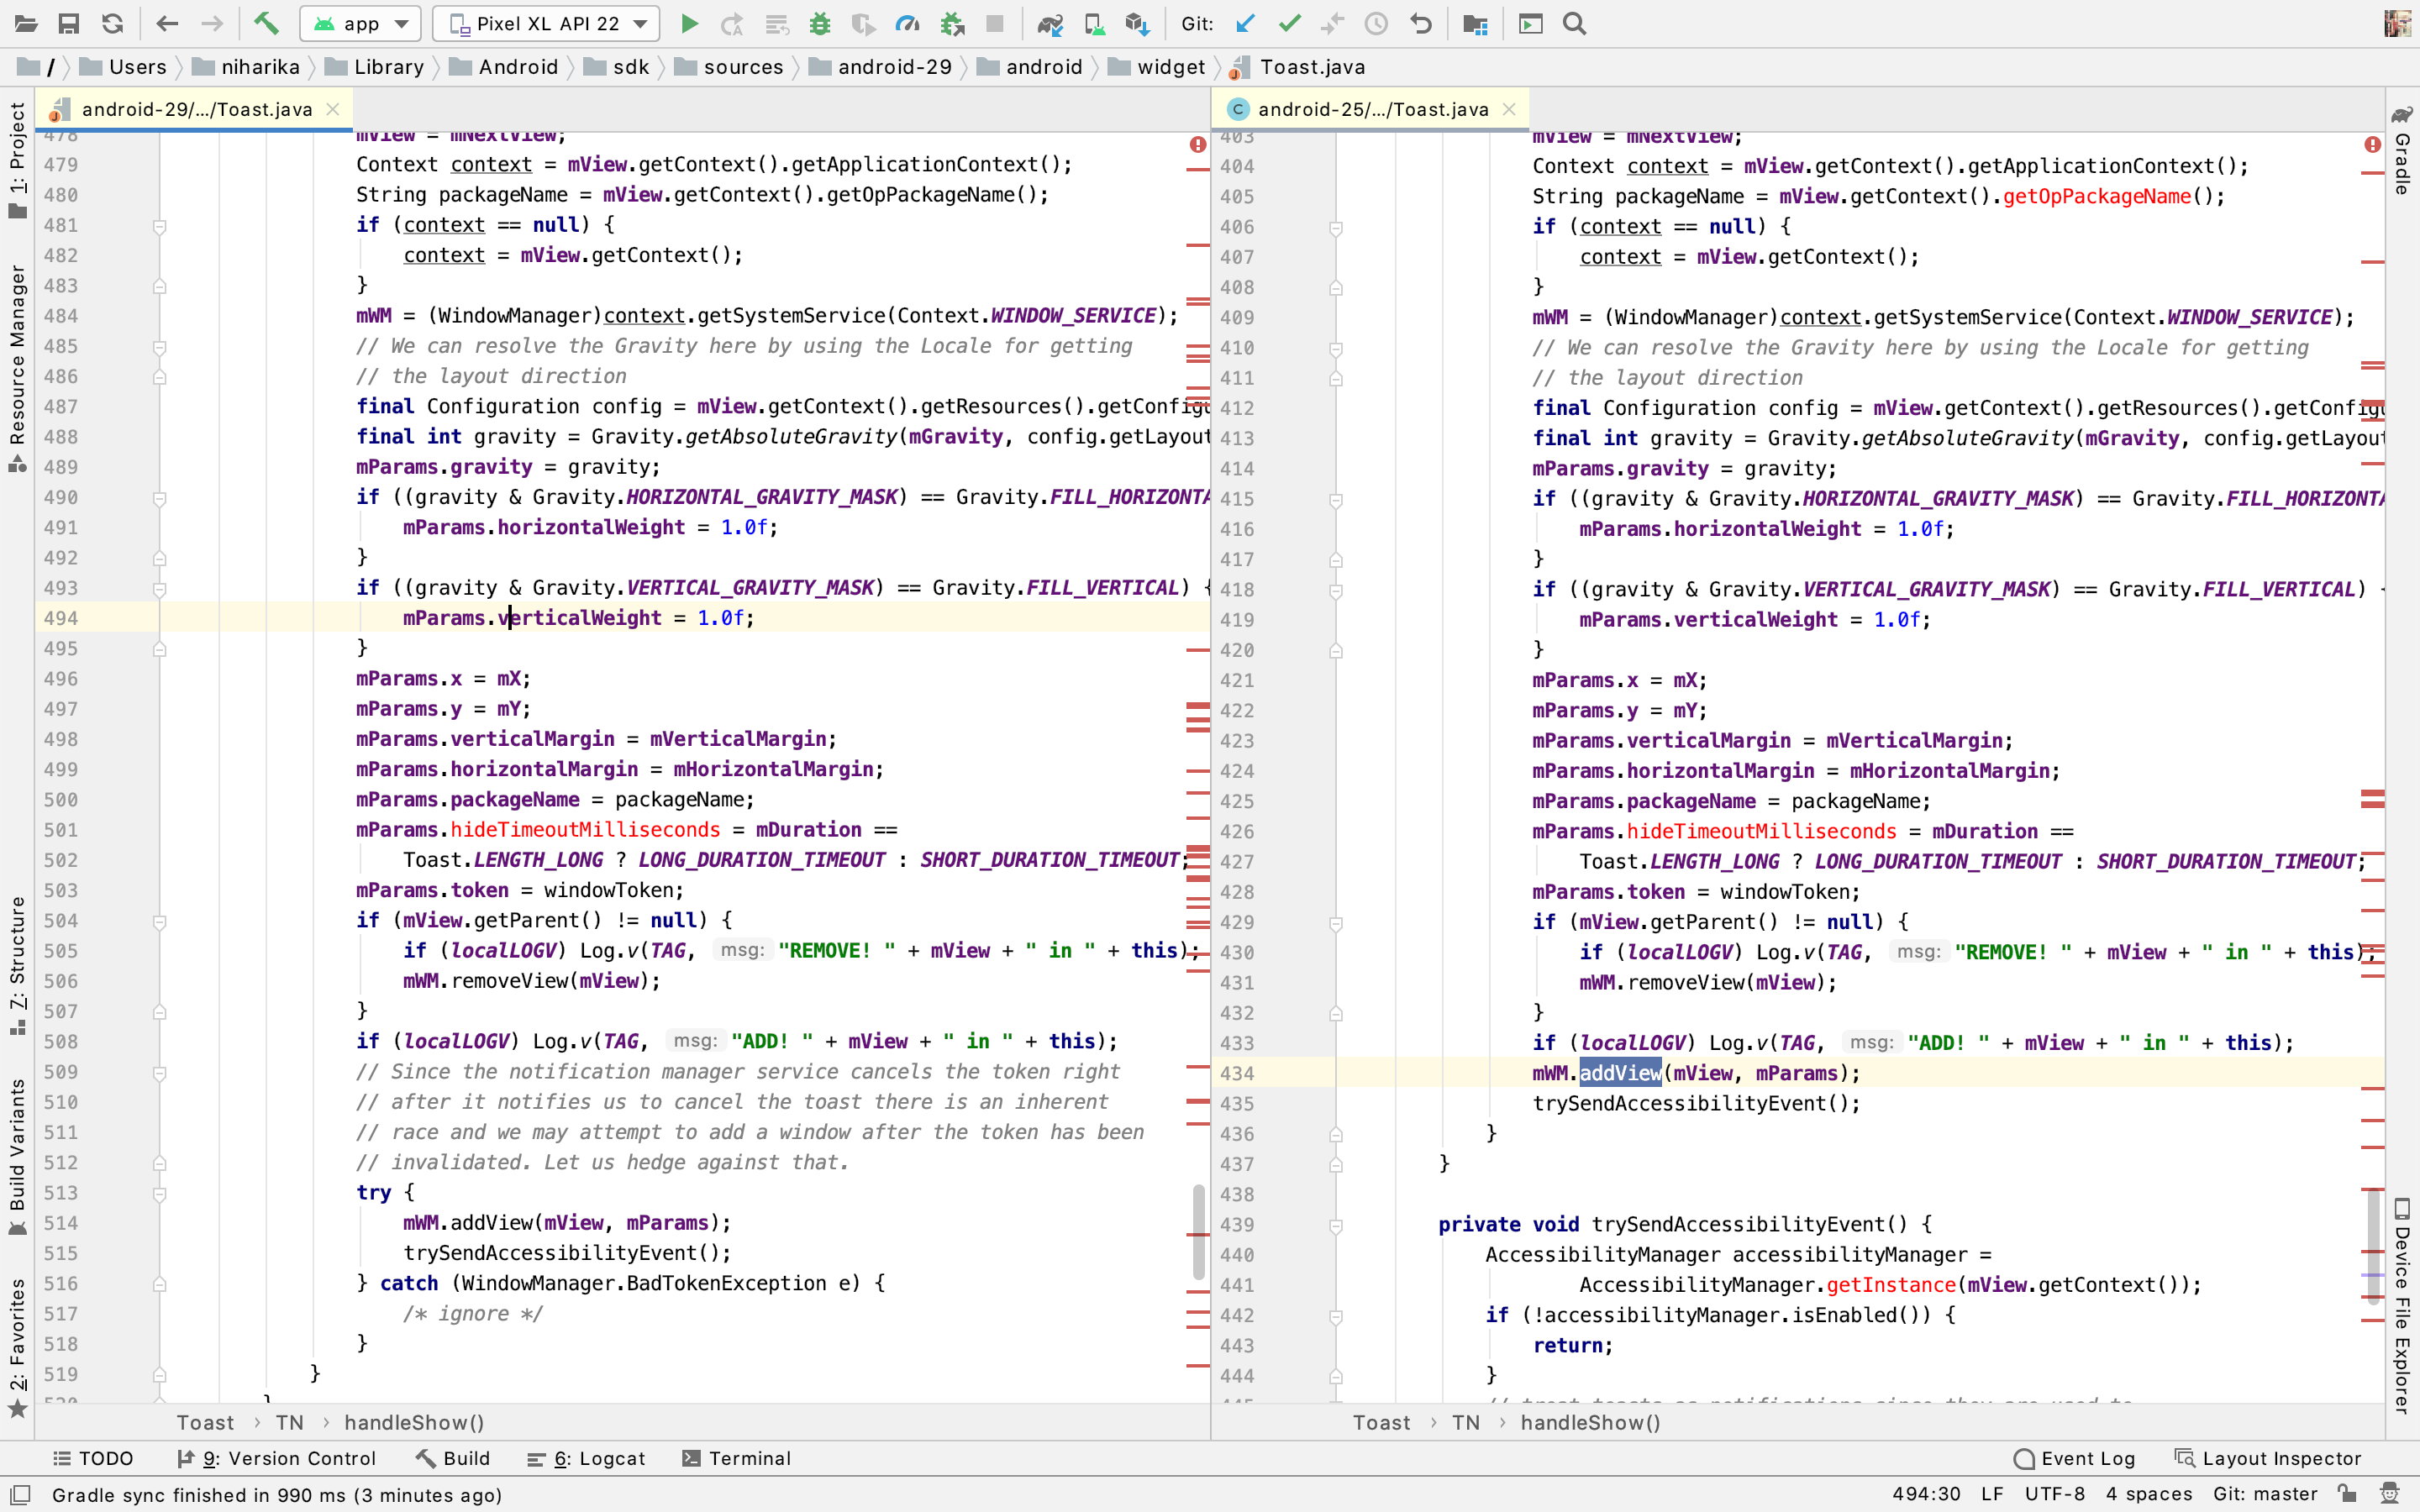Toggle read-only mode via status bar lock
Viewport: 2420px width, 1512px height.
tap(2352, 1494)
